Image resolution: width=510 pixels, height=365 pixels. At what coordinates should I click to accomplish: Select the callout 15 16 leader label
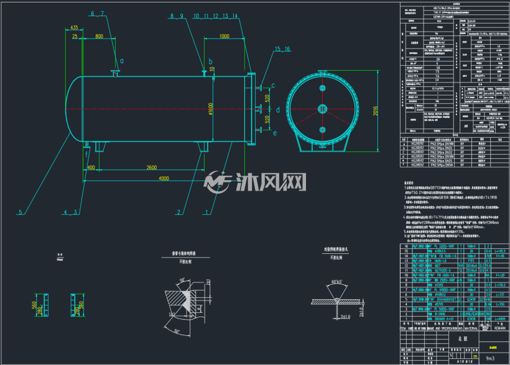coord(282,49)
